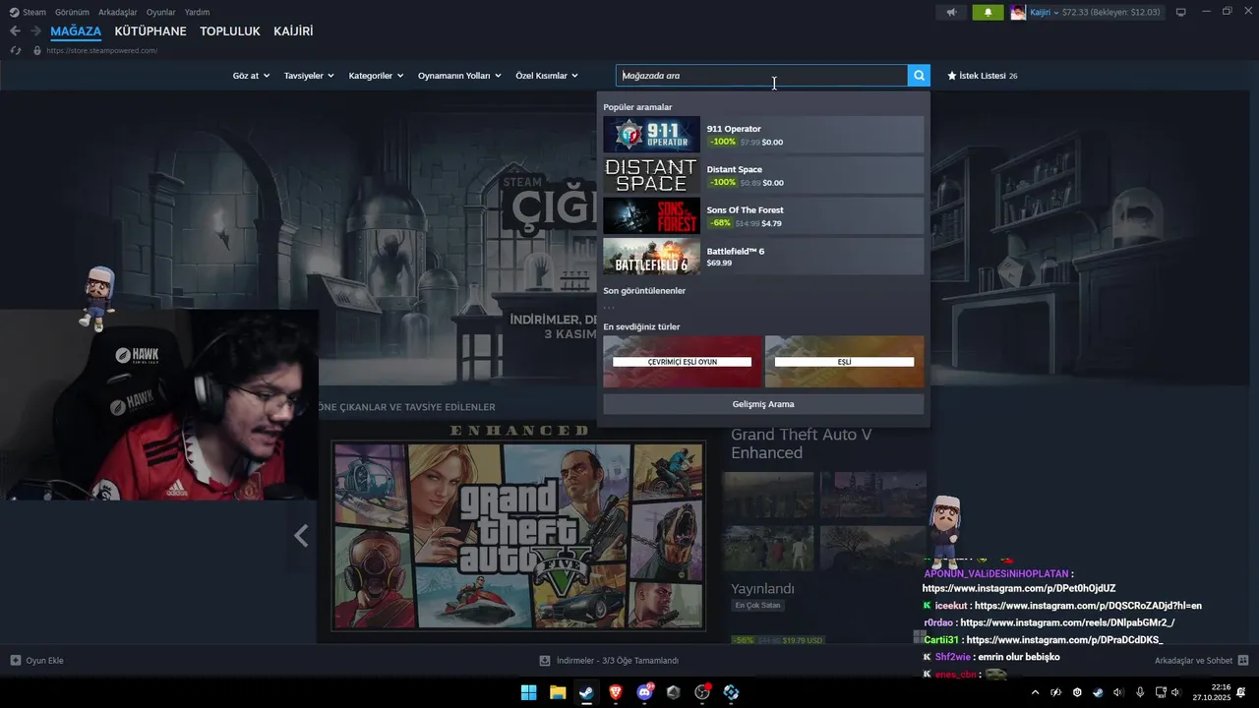Open the GTA V Enhanced featured capsule
The image size is (1259, 708).
(518, 536)
